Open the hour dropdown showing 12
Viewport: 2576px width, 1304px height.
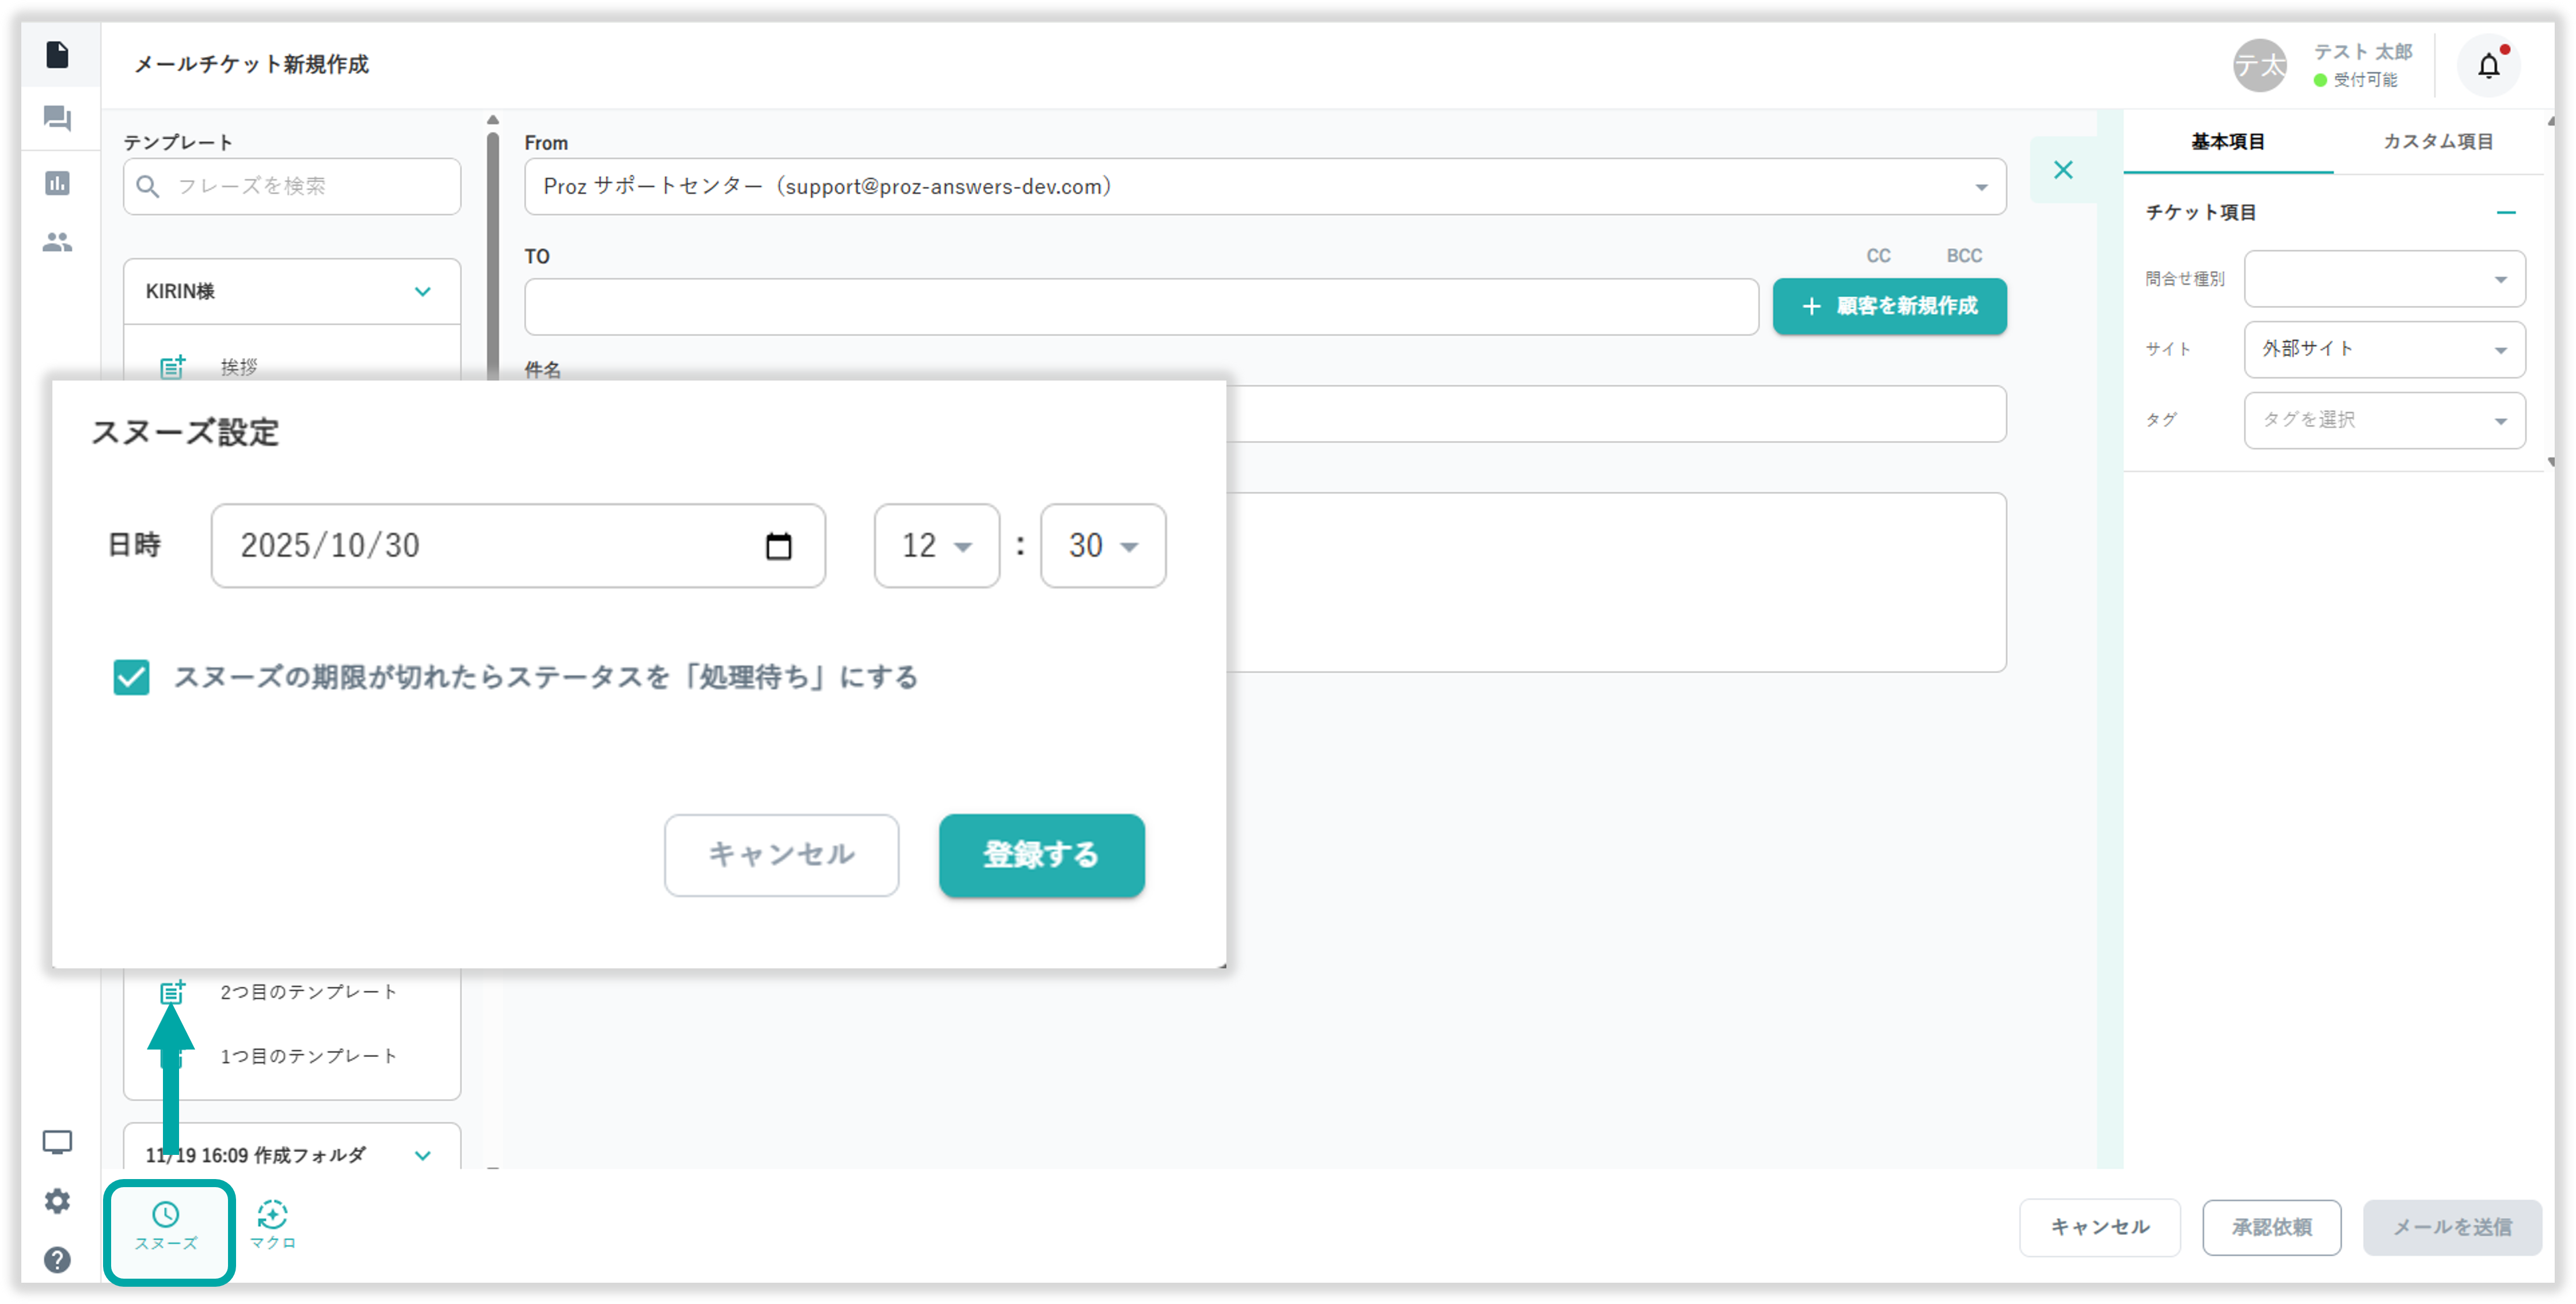click(936, 546)
